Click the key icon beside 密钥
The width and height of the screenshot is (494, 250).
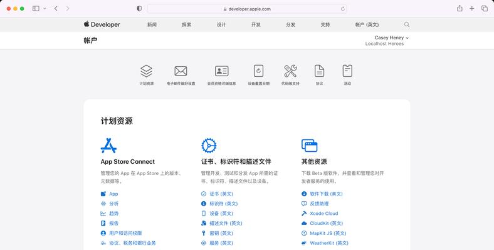point(204,233)
